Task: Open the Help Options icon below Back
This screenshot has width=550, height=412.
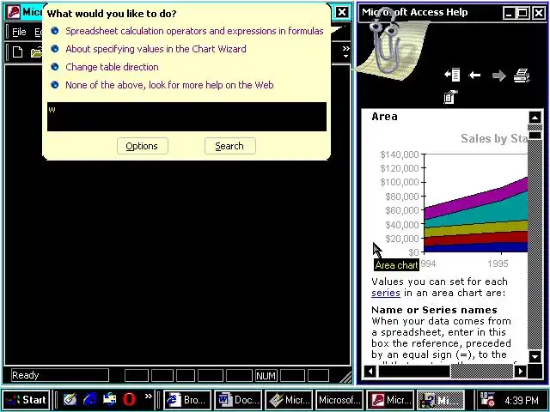Action: point(450,97)
